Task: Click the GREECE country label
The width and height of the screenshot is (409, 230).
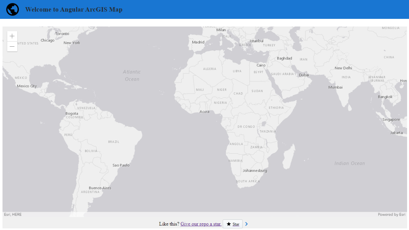Action: [245, 45]
